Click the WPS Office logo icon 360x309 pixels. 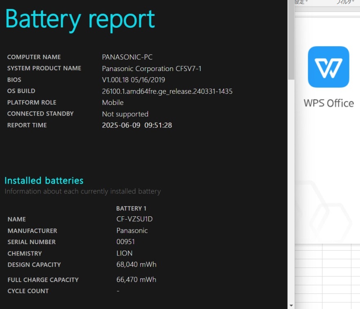click(x=328, y=67)
